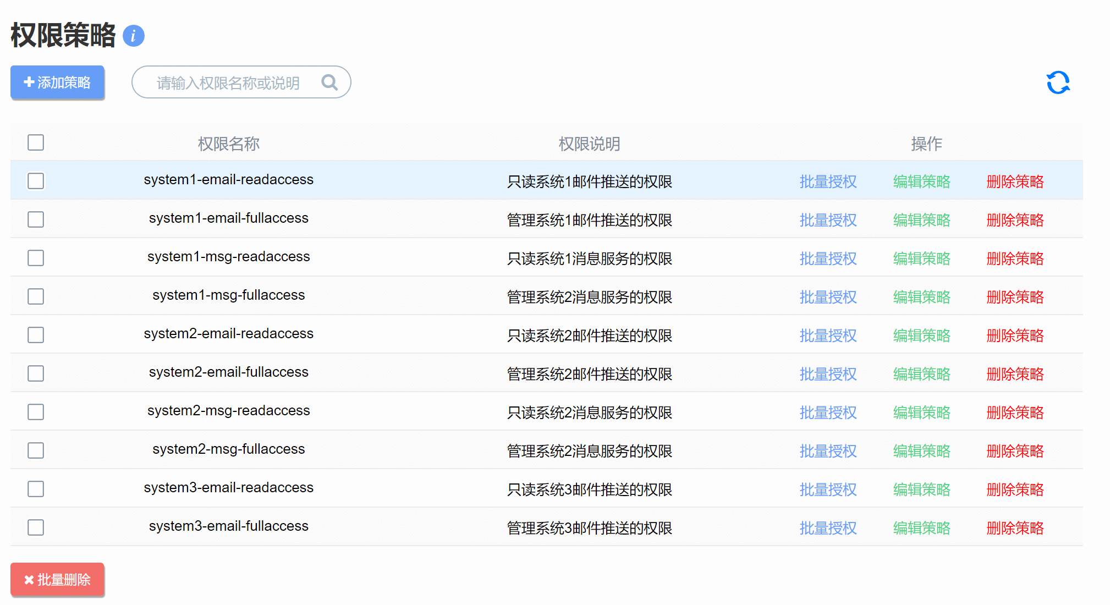Image resolution: width=1110 pixels, height=605 pixels.
Task: Click 编辑策略 for system3-email-fullaccess
Action: pyautogui.click(x=921, y=528)
